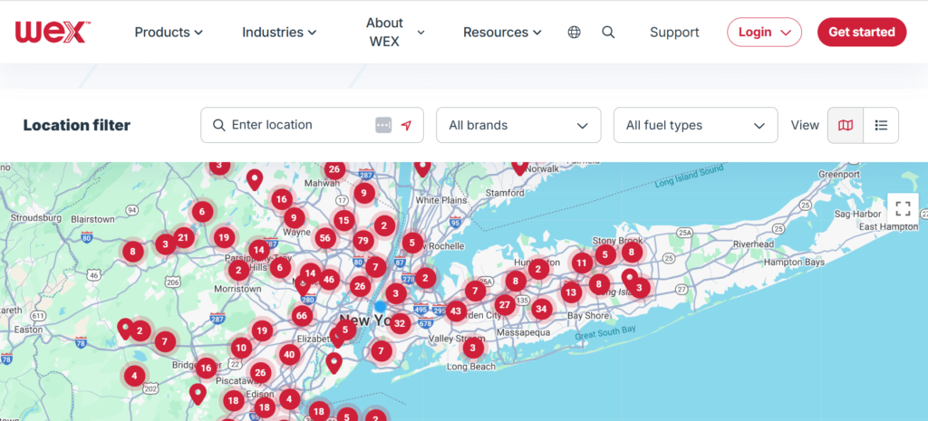928x421 pixels.
Task: Click the 34 cluster marker near Massapequa
Action: [541, 309]
